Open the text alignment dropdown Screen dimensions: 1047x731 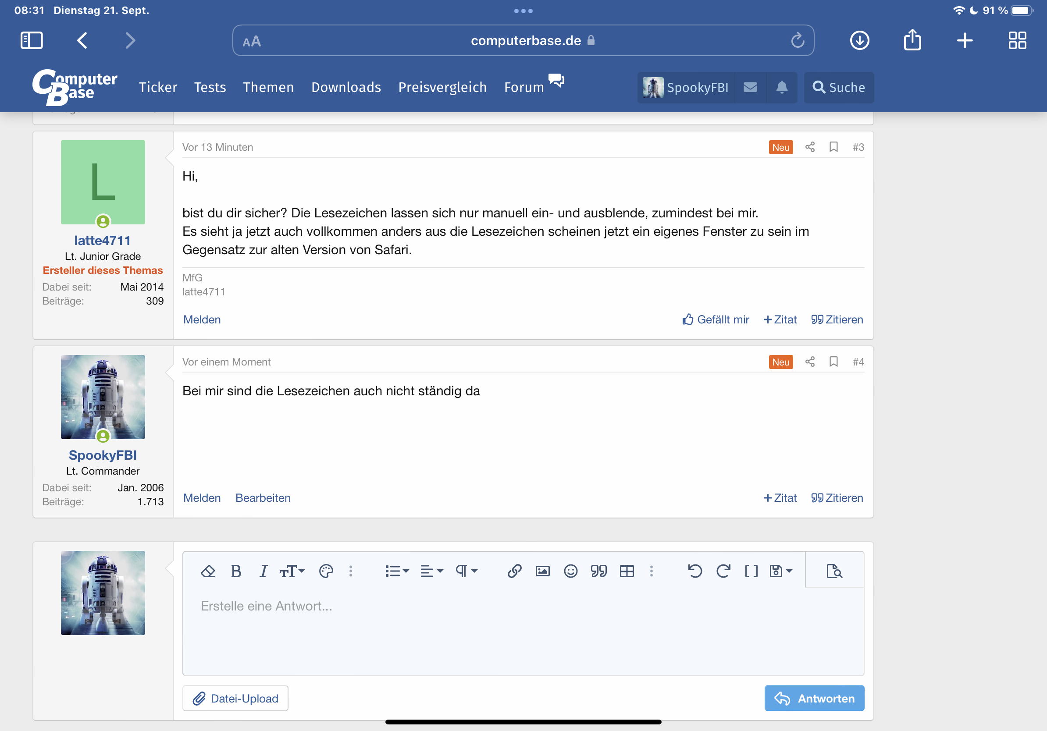(431, 571)
